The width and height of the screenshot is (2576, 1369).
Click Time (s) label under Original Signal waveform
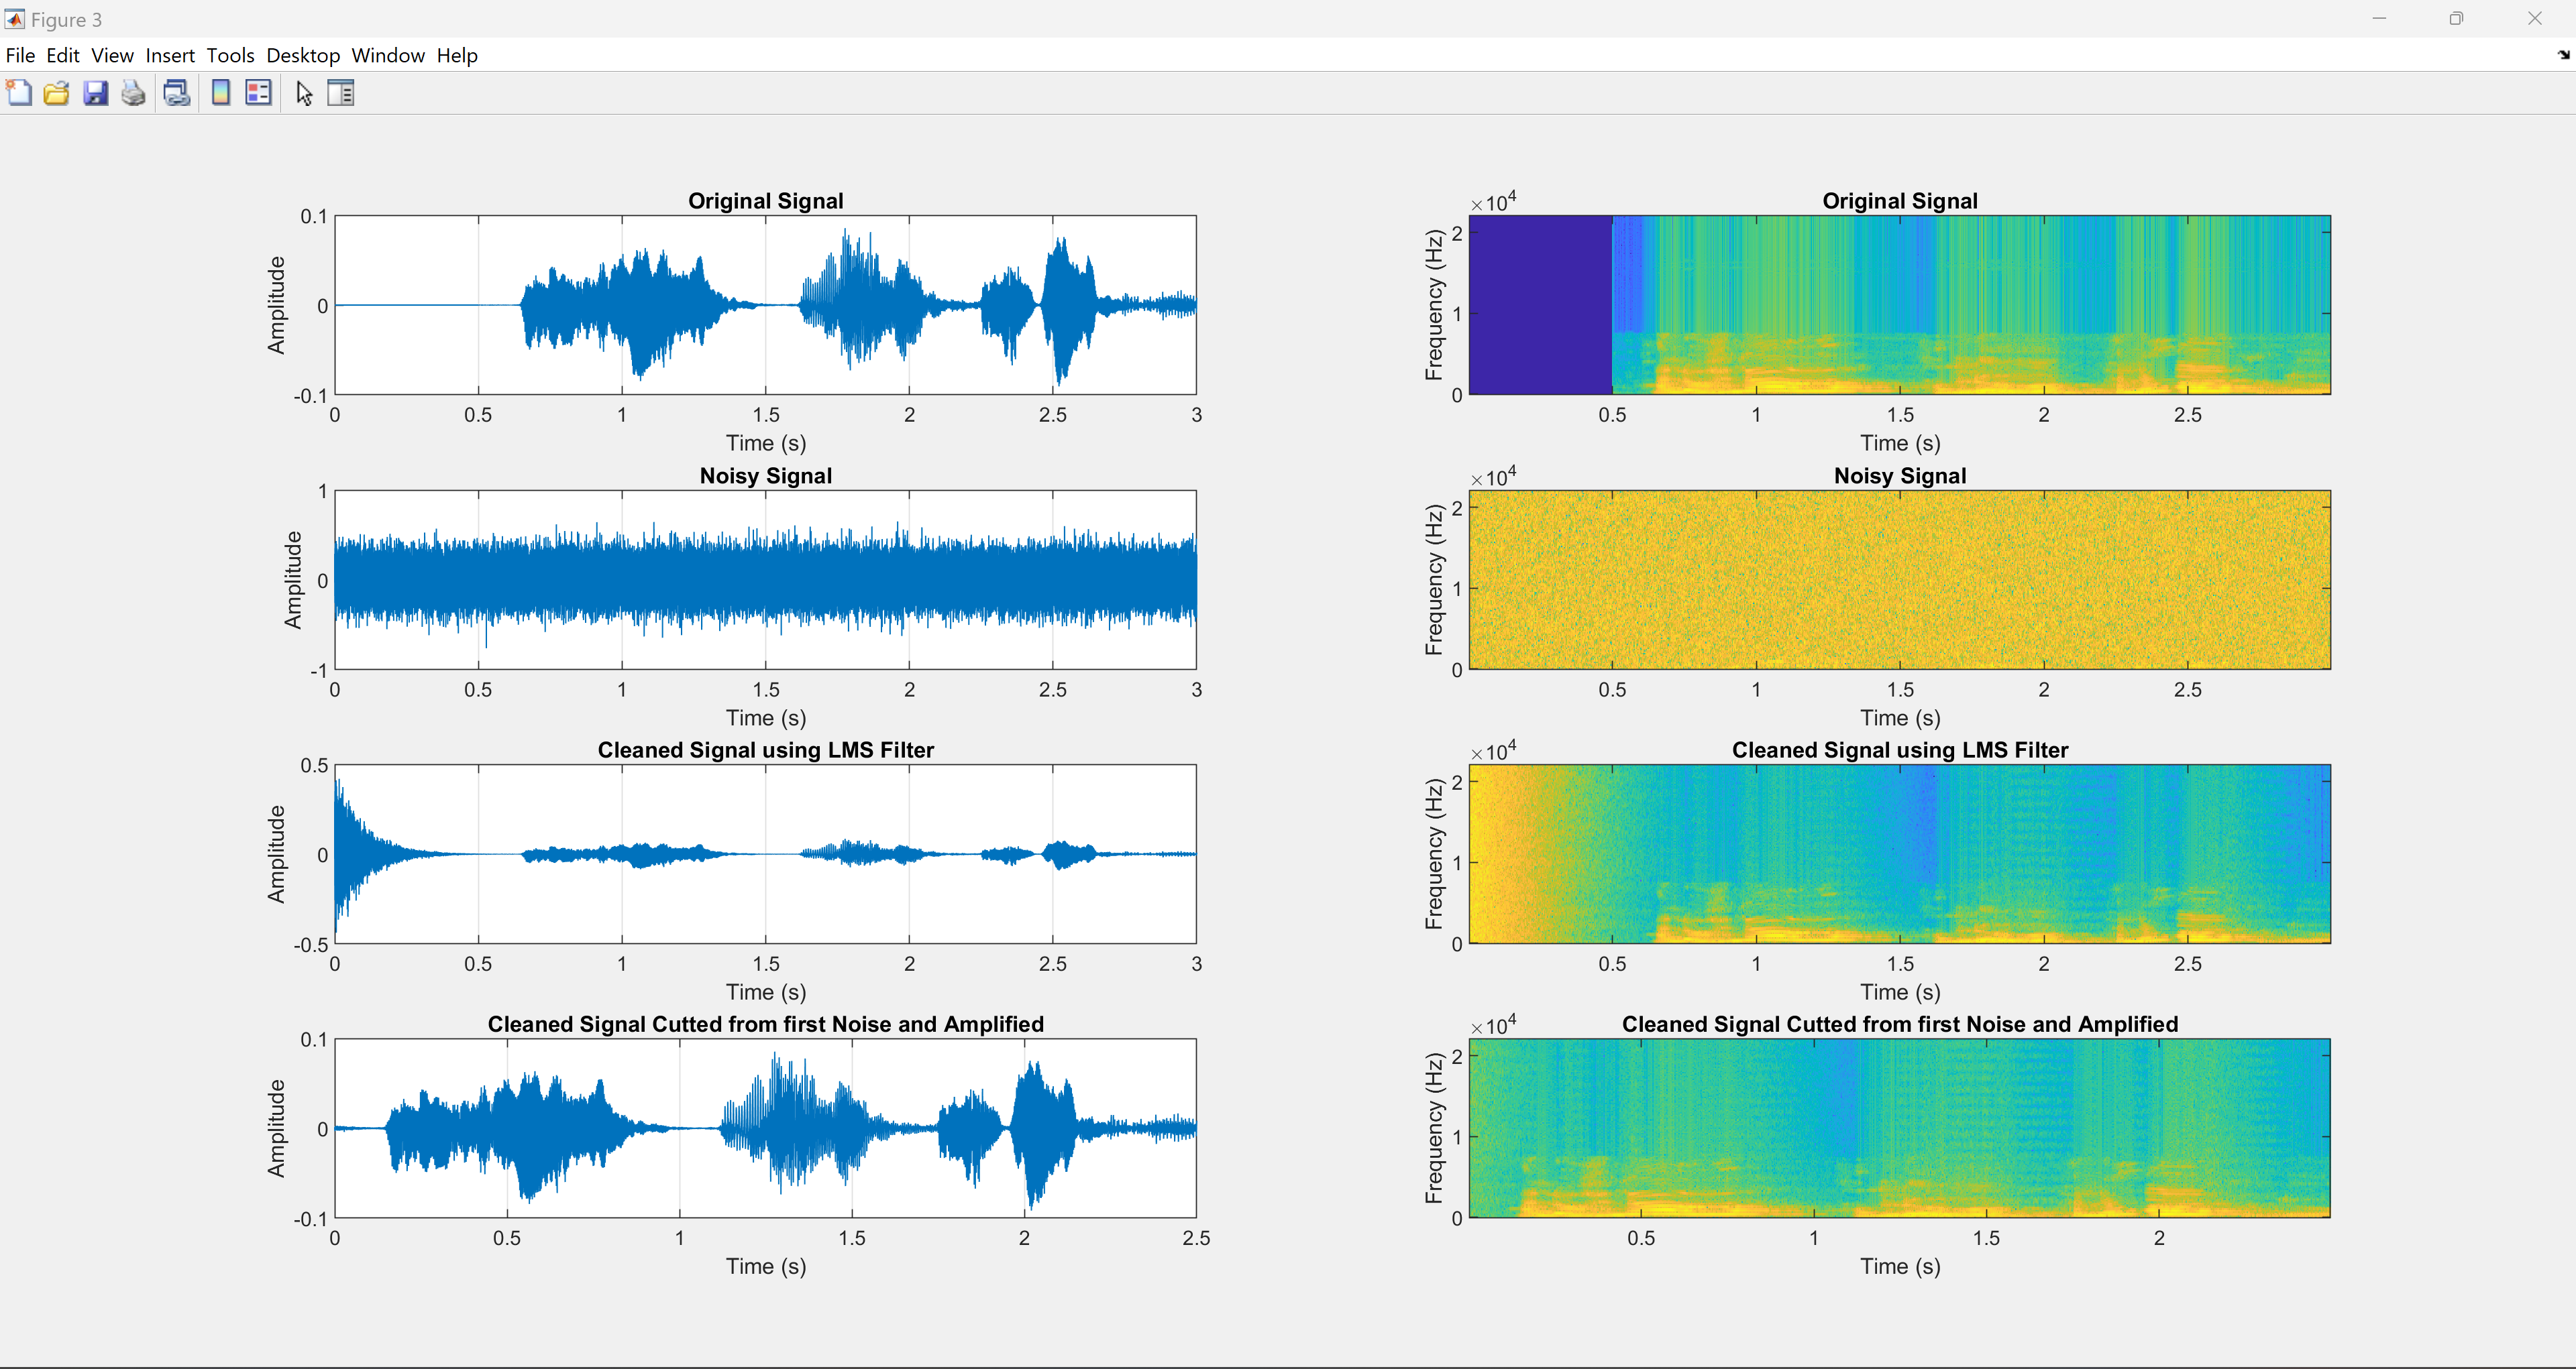click(x=765, y=442)
